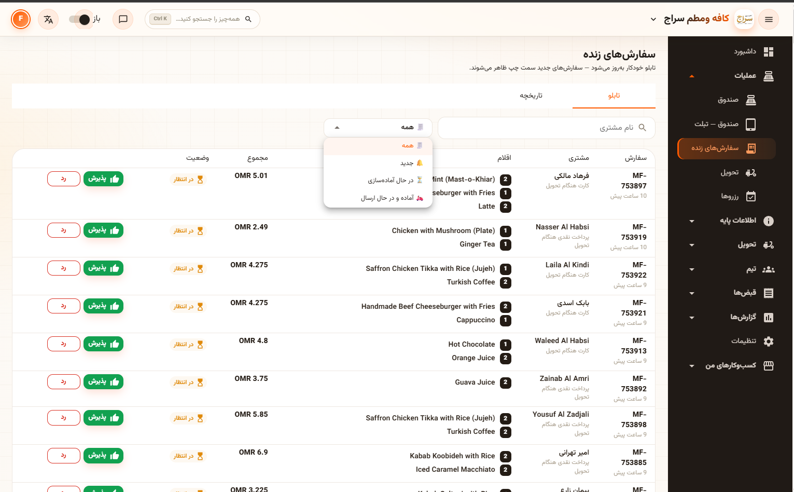Expand کسب‌وکارهای من sidebar section
This screenshot has height=492, width=794.
click(726, 365)
